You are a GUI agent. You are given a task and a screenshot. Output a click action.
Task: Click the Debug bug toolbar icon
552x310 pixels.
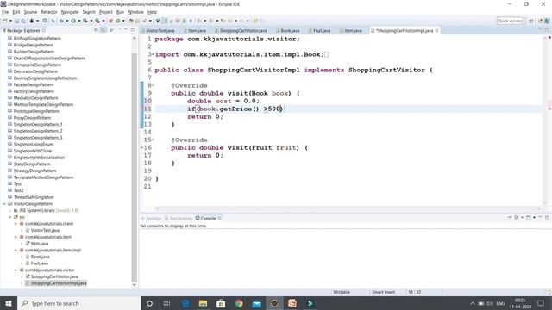61,21
